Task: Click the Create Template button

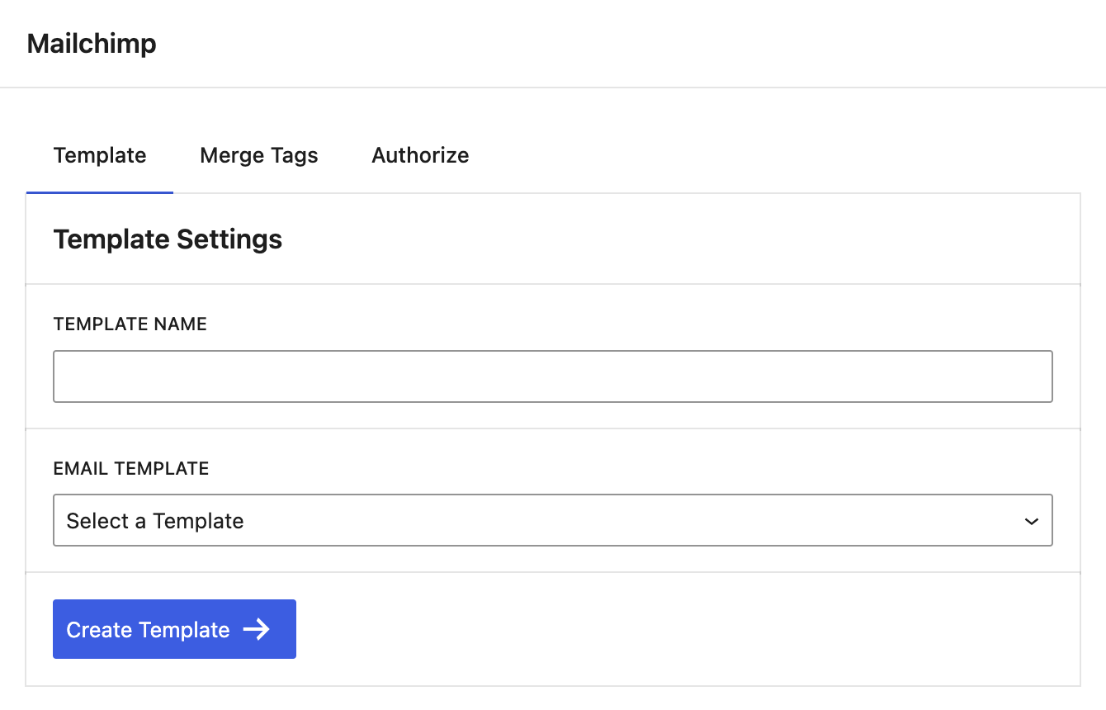Action: pos(174,629)
